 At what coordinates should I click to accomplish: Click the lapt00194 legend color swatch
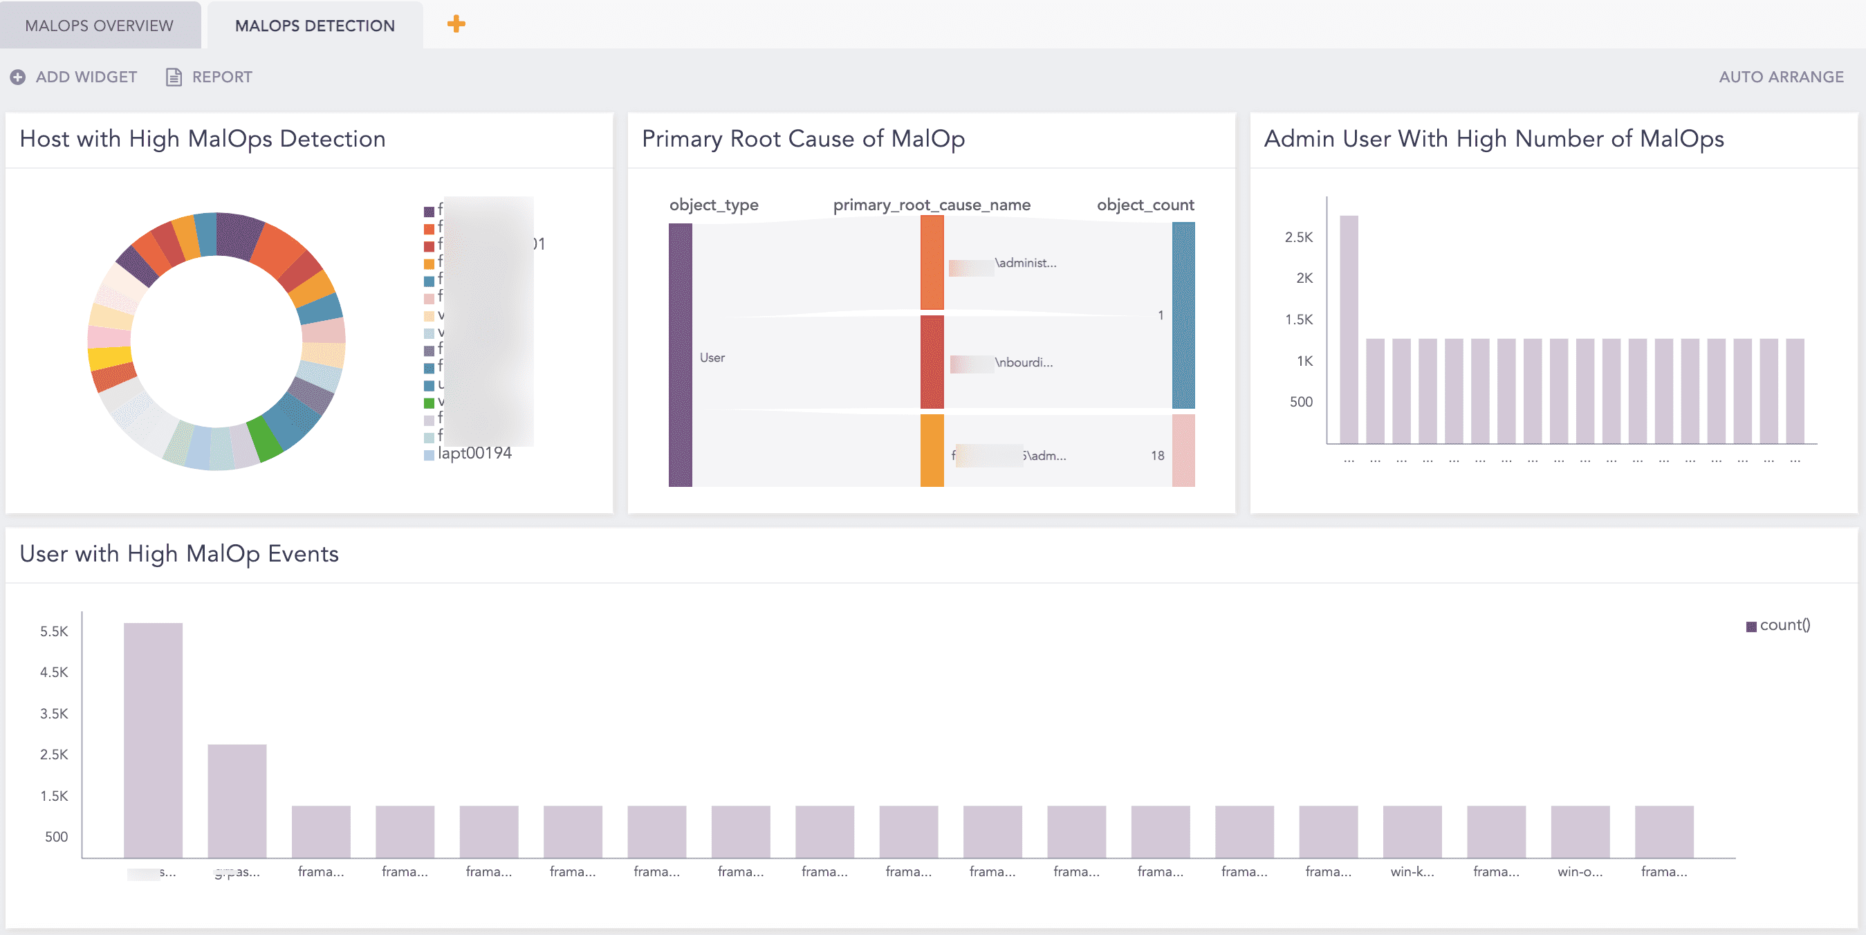(x=429, y=455)
